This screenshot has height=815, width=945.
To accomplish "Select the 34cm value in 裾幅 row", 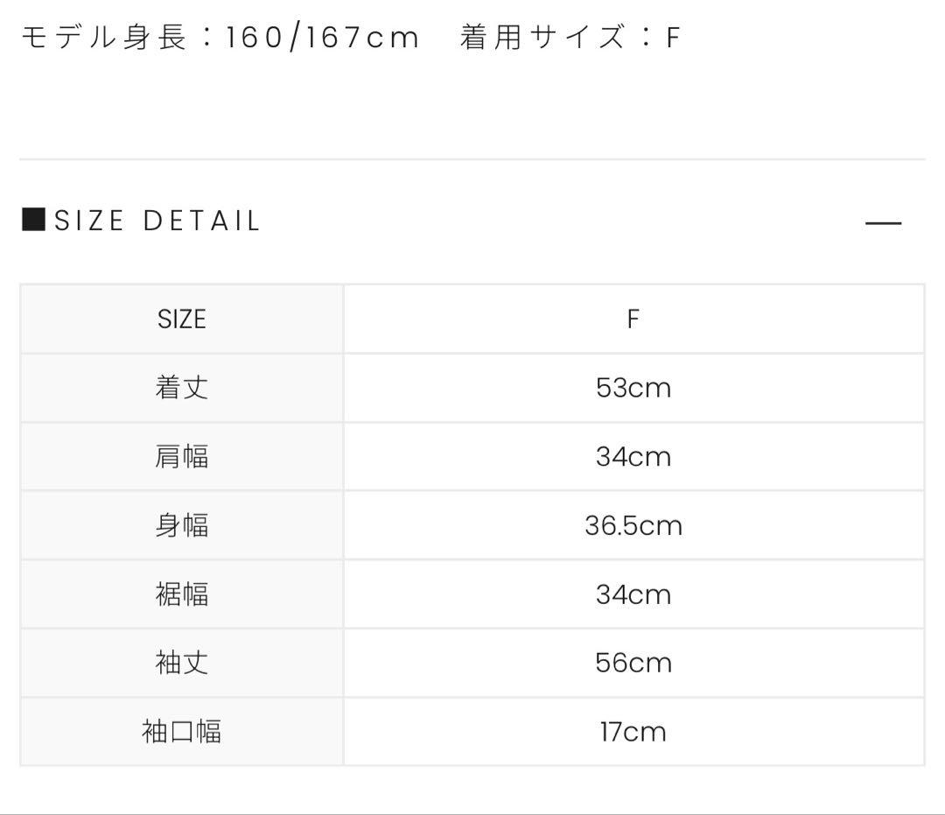I will pyautogui.click(x=633, y=594).
